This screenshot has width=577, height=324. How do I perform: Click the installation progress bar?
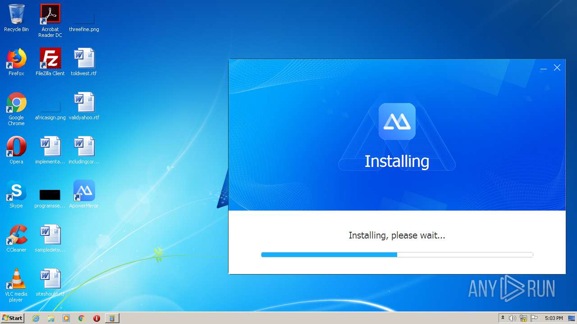coord(397,255)
